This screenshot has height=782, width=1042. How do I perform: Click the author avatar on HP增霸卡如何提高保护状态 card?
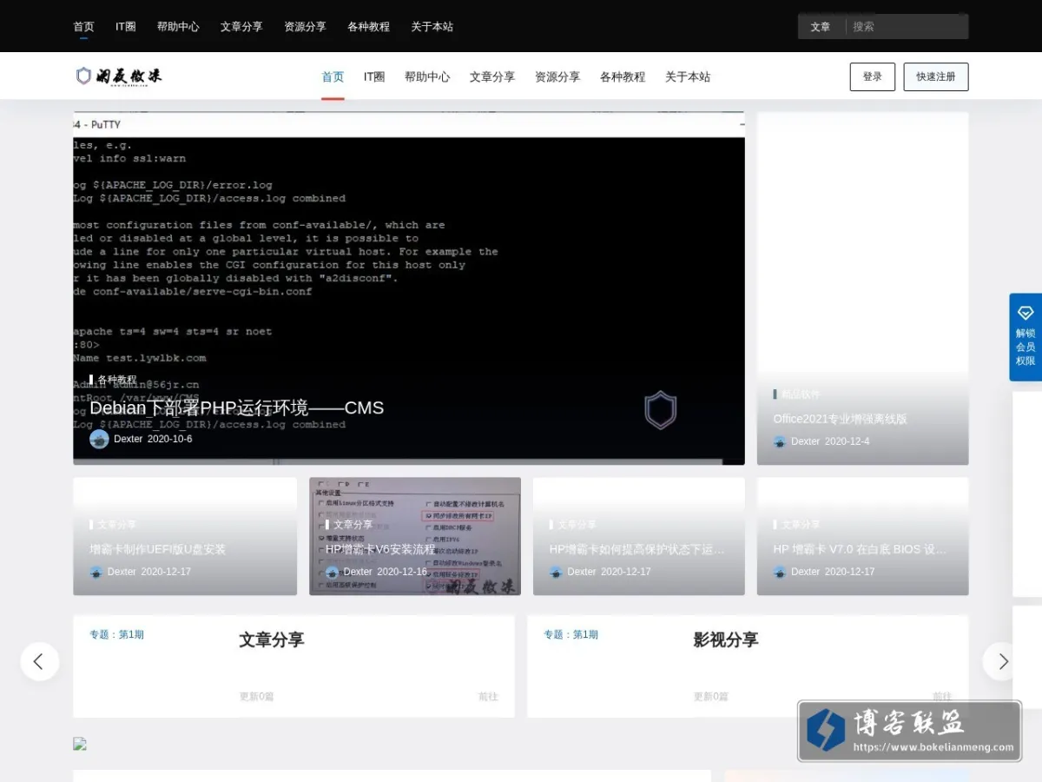(556, 572)
